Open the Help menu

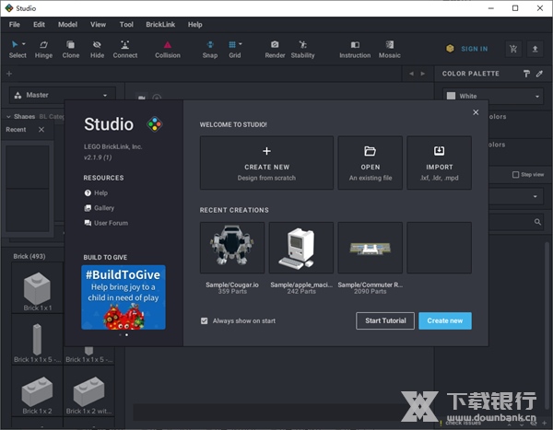click(194, 24)
